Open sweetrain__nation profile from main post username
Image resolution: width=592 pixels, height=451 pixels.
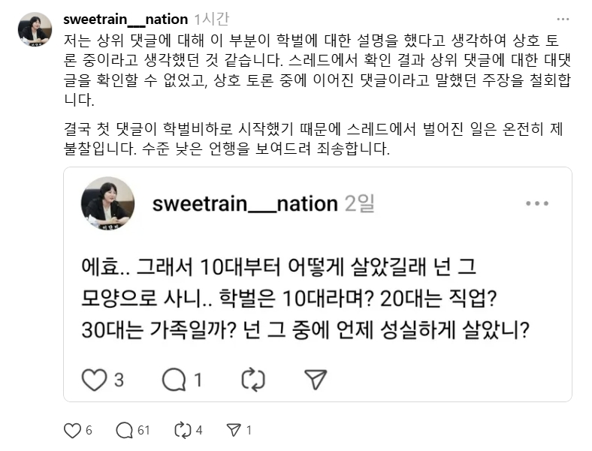125,18
